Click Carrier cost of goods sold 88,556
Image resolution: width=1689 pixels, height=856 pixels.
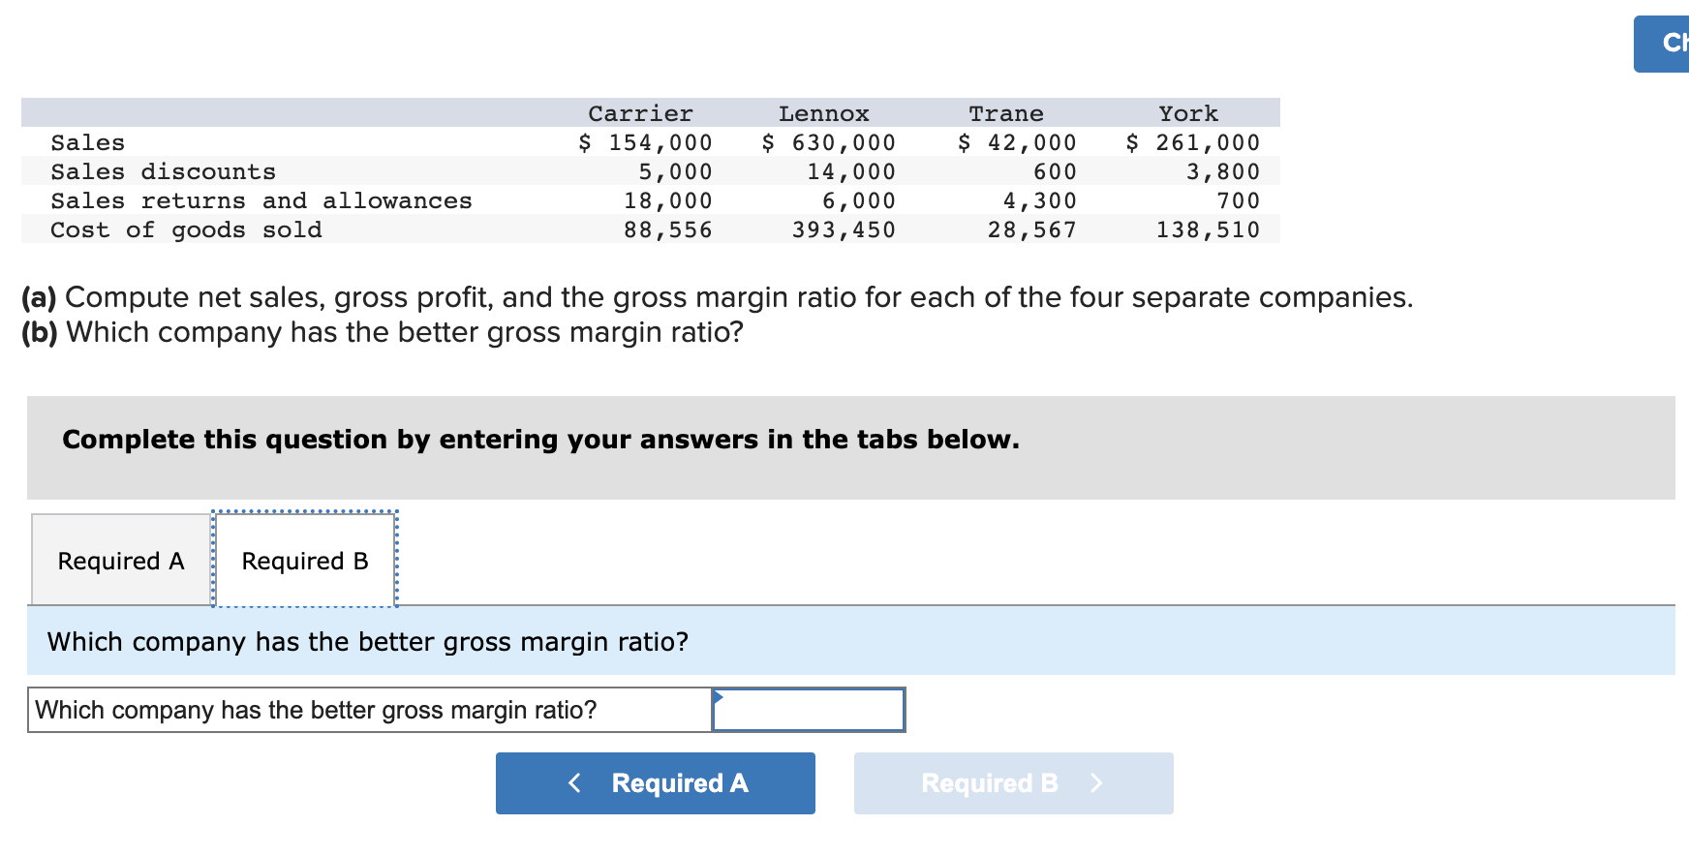coord(668,229)
